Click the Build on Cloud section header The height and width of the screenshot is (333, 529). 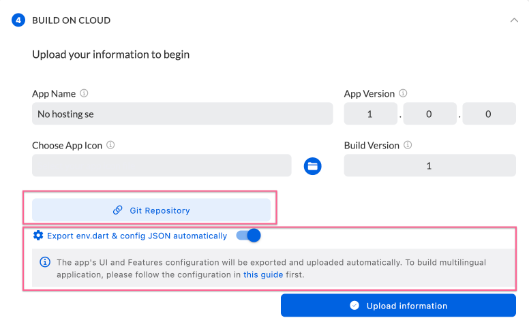[x=72, y=20]
